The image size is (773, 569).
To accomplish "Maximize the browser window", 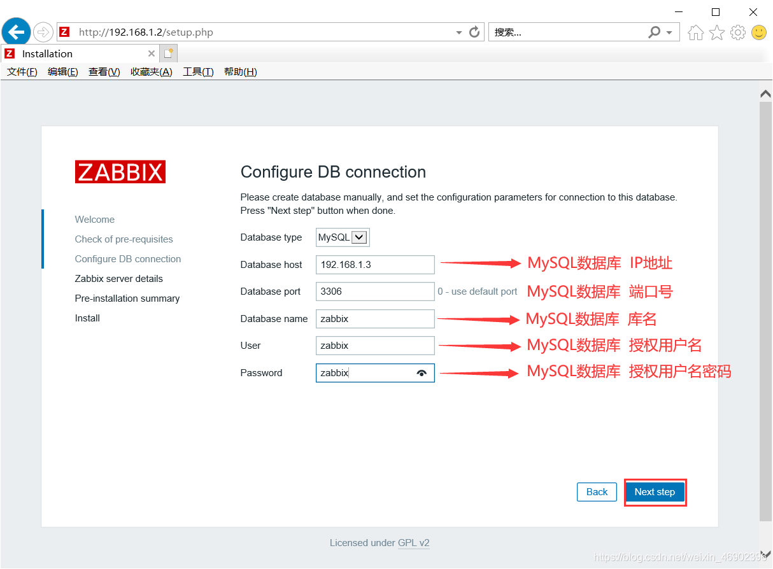I will coord(716,12).
